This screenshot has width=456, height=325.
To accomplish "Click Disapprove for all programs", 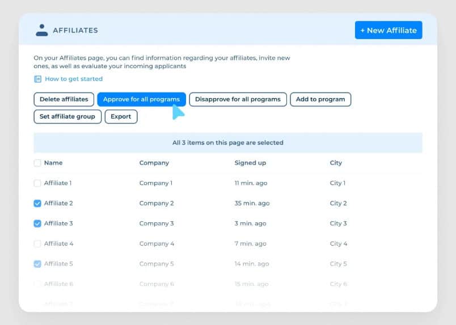I will click(238, 99).
